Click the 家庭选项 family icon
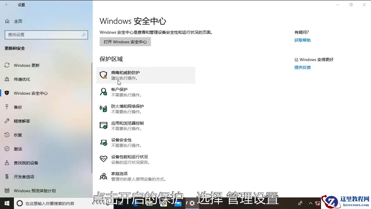The width and height of the screenshot is (371, 209). (x=103, y=176)
